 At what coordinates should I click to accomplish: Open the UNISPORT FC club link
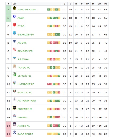[26, 84]
